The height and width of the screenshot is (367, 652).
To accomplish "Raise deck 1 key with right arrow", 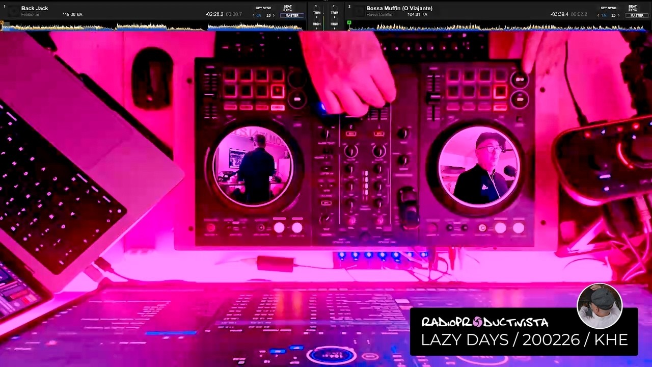I will pos(274,15).
